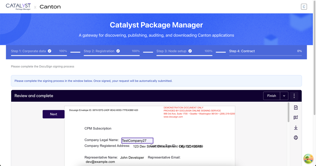Click the Canton logo in header
Screen dimensions: 316x166
point(50,7)
